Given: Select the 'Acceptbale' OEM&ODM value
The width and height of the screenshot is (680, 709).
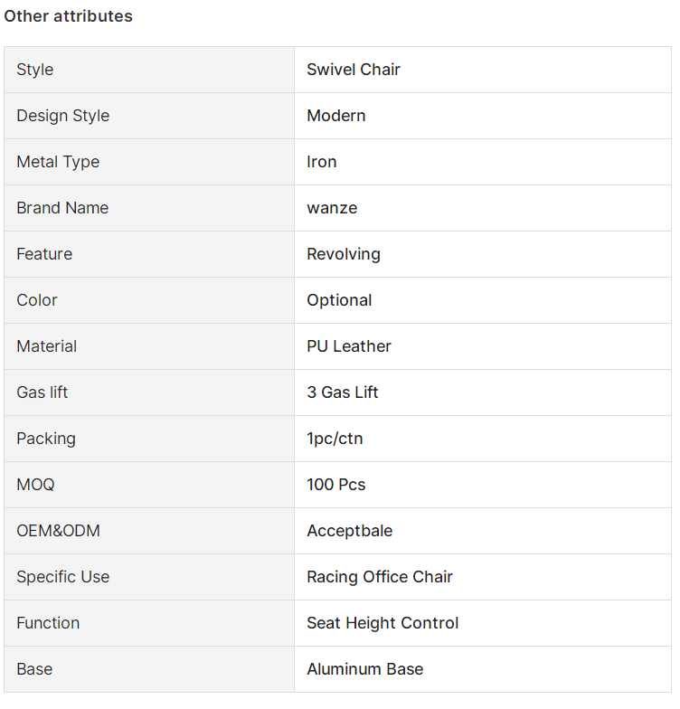Looking at the screenshot, I should coord(349,531).
